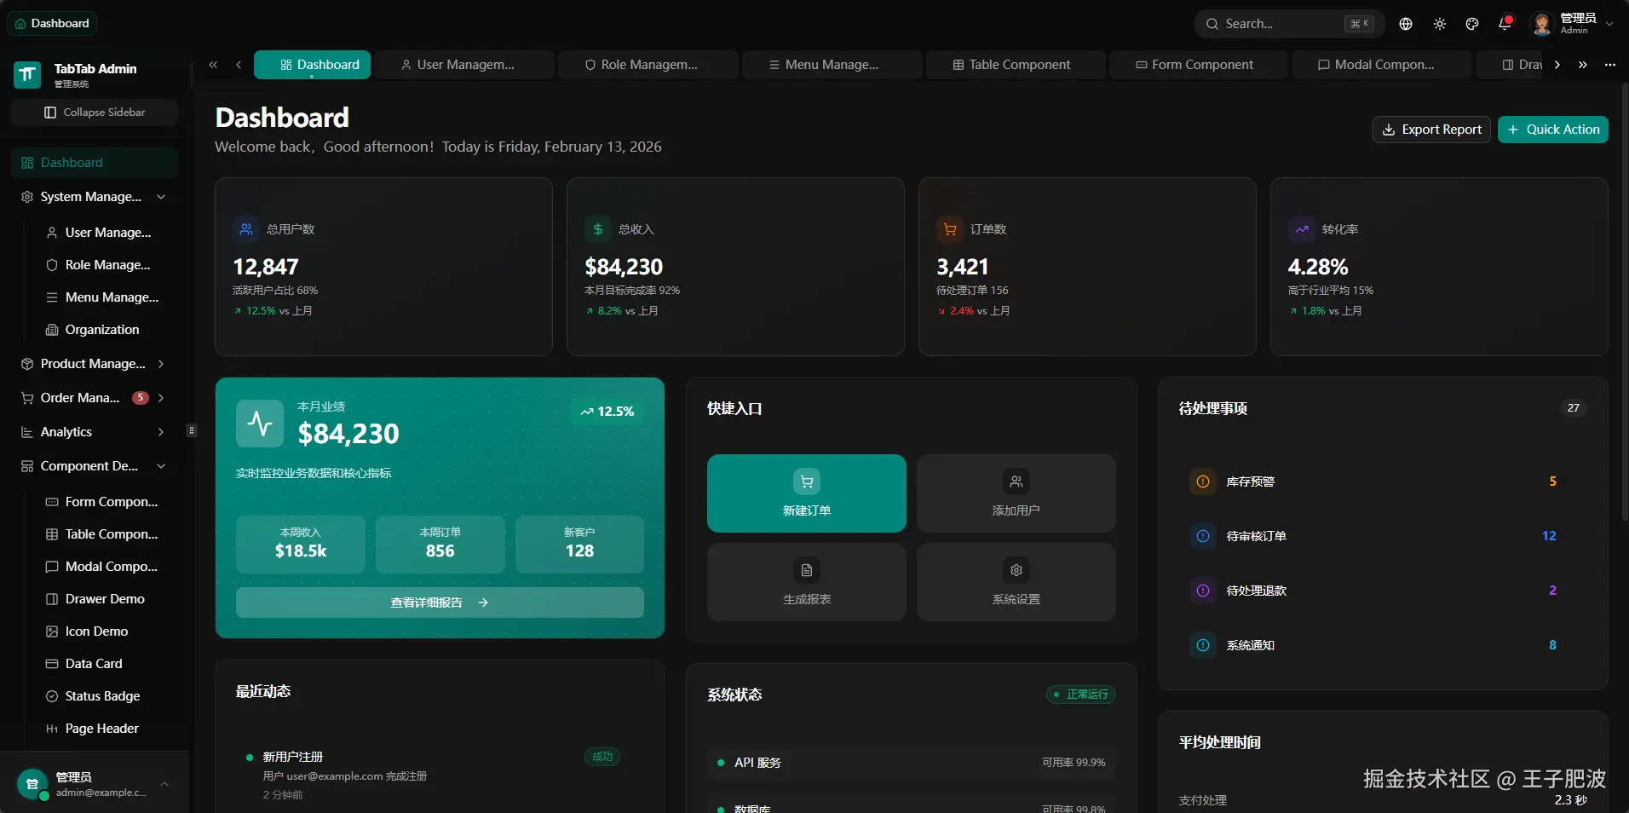Viewport: 1629px width, 813px height.
Task: Collapse the Component De... sidebar group
Action: [x=94, y=466]
